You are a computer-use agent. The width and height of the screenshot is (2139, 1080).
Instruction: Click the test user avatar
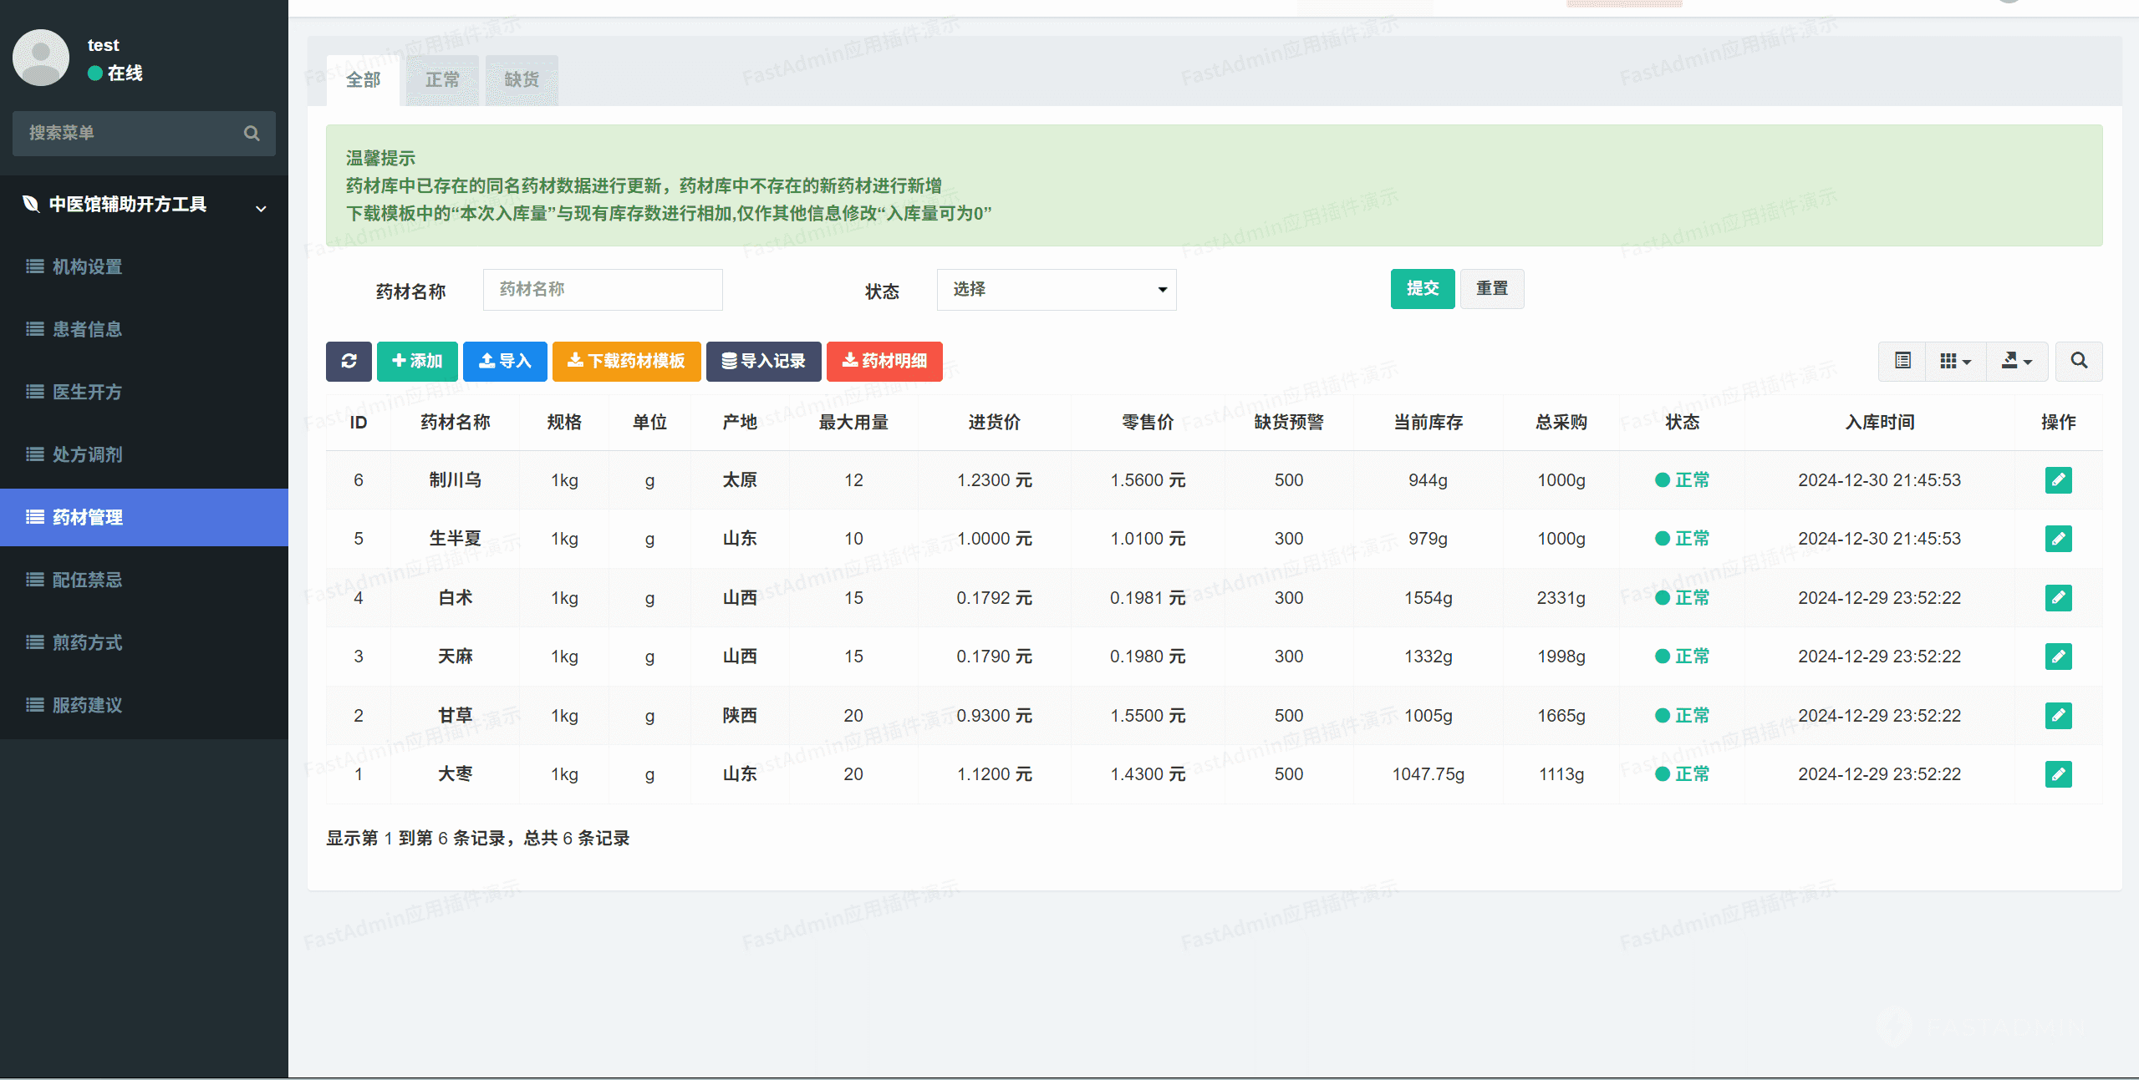[41, 58]
